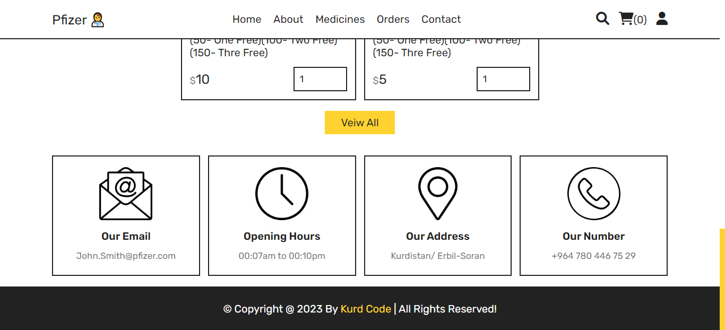725x330 pixels.
Task: Go to the Home page
Action: (247, 19)
